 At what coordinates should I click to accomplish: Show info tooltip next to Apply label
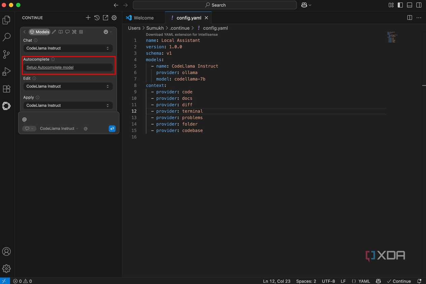(x=37, y=98)
